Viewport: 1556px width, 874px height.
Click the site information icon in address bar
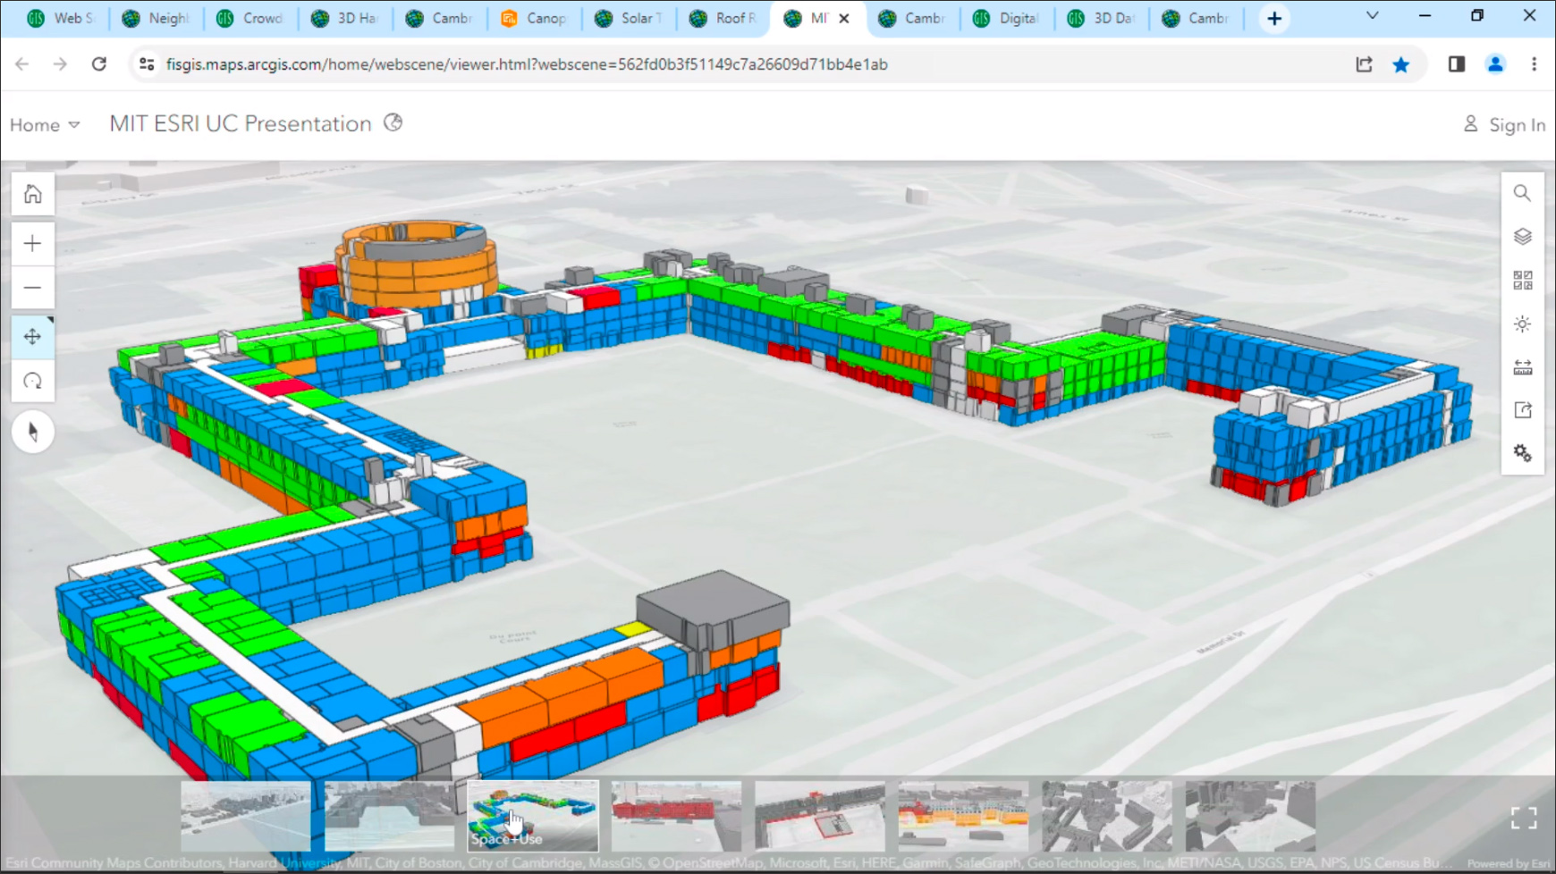pyautogui.click(x=148, y=64)
